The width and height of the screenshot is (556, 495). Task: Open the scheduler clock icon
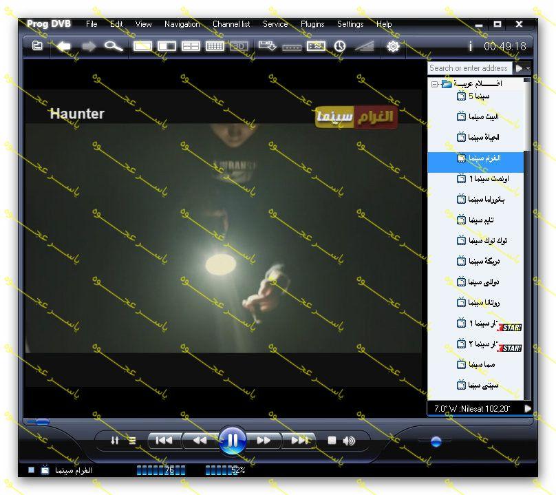click(x=340, y=46)
